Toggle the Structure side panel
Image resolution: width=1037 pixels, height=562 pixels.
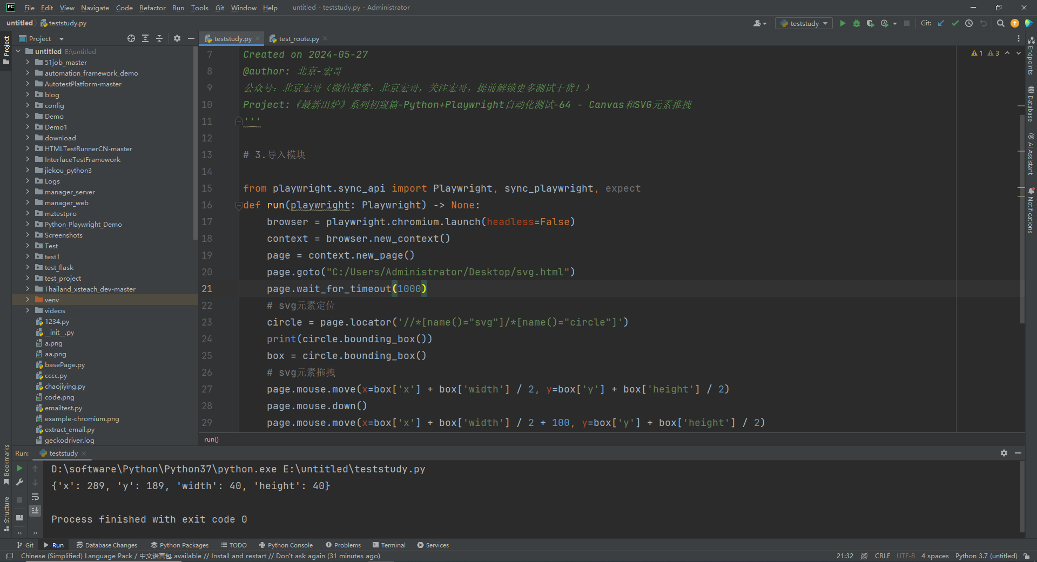[6, 514]
